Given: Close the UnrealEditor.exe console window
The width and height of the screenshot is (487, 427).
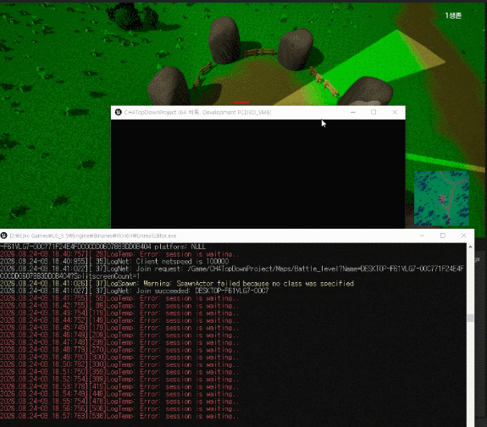Looking at the screenshot, I should click(463, 236).
